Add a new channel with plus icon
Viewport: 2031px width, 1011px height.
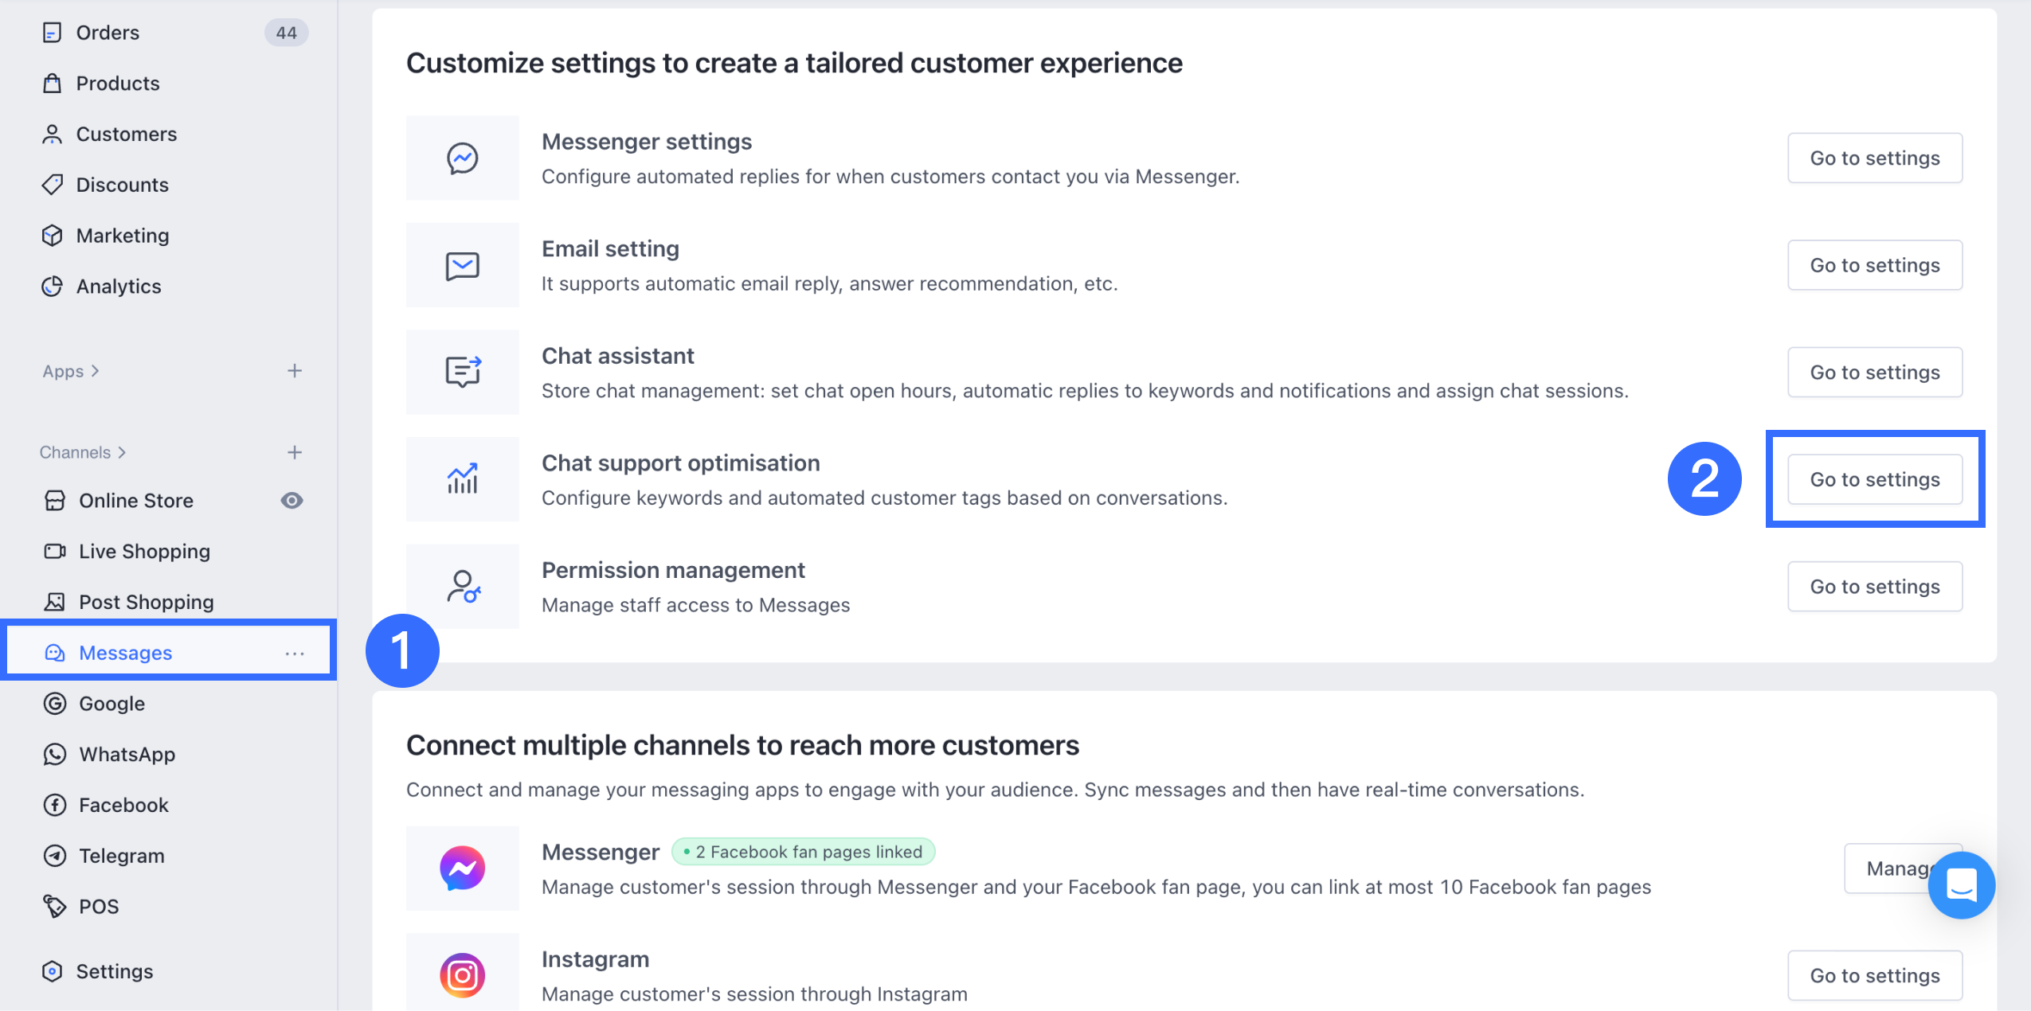pos(295,452)
